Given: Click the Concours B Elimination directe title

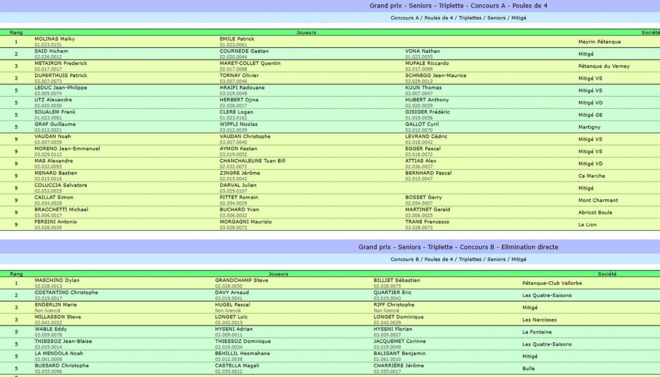Looking at the screenshot, I should coord(458,247).
